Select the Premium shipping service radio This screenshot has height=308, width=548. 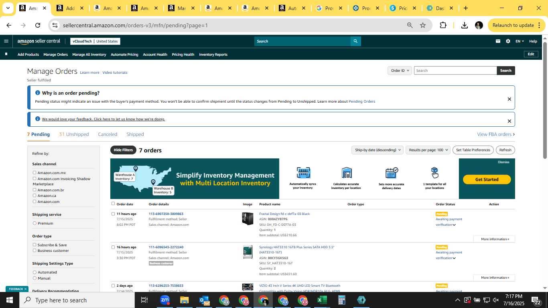point(35,223)
